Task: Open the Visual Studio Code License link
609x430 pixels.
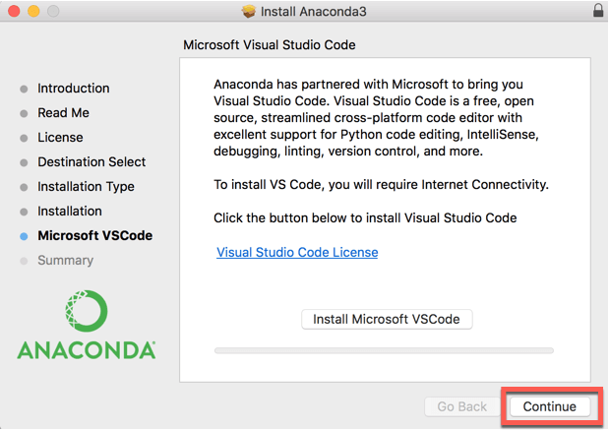Action: tap(297, 253)
